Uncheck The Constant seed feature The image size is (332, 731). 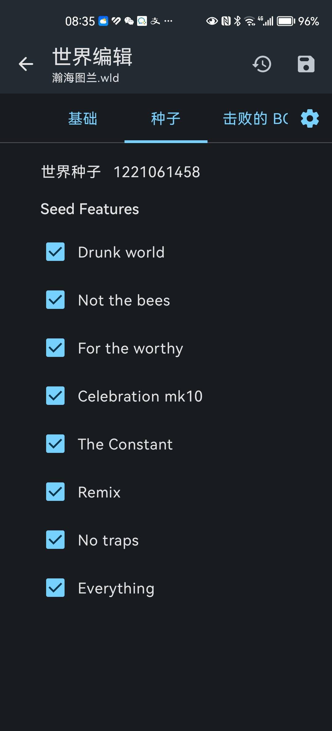tap(55, 444)
